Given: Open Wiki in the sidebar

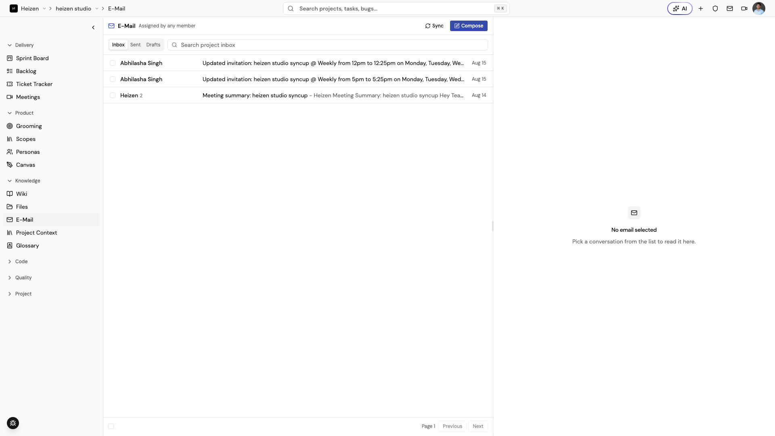Looking at the screenshot, I should pyautogui.click(x=51, y=194).
